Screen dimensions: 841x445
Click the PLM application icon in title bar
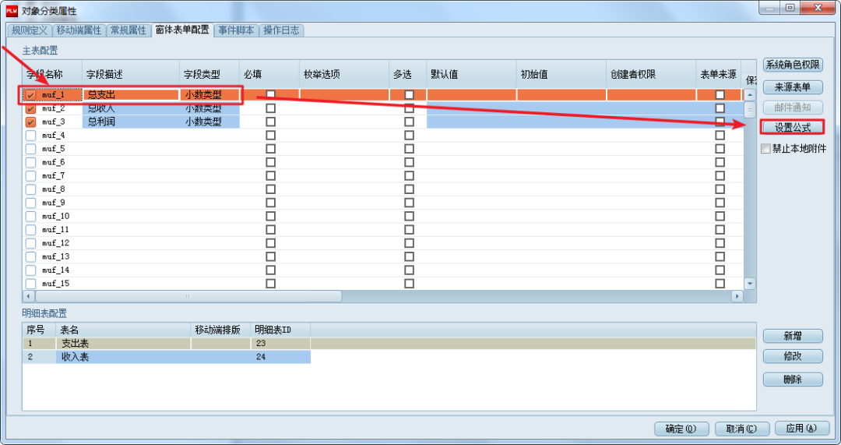pyautogui.click(x=12, y=10)
